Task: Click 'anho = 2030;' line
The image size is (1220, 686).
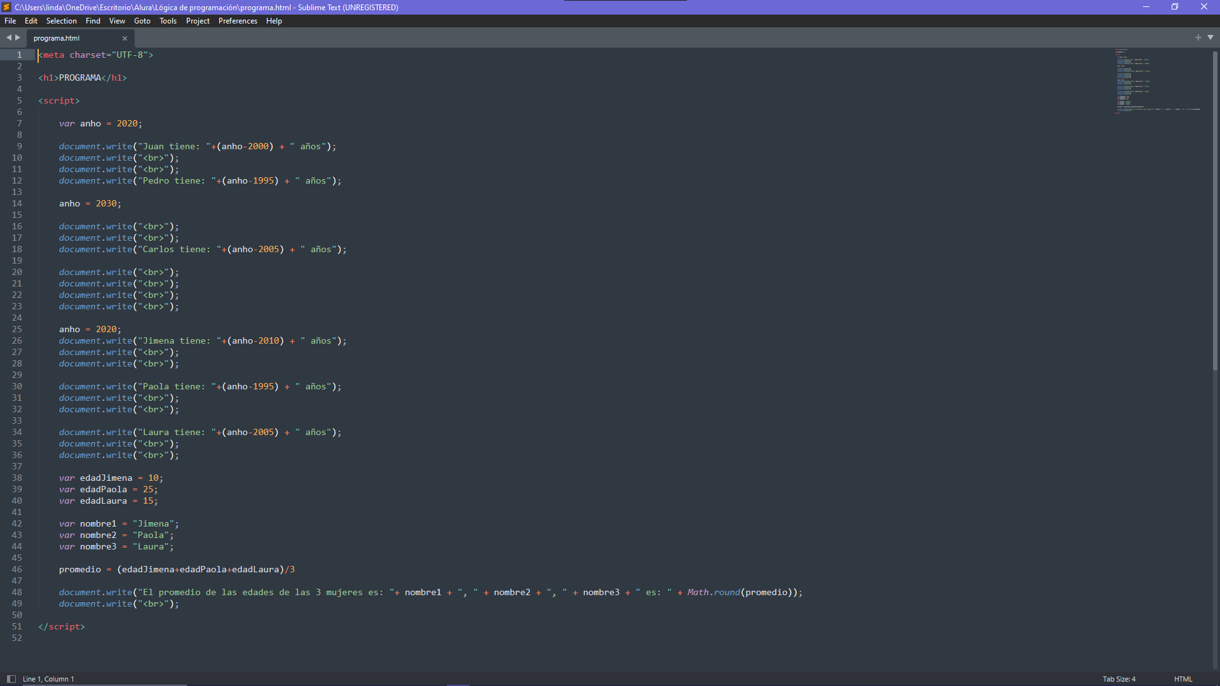Action: (x=90, y=203)
